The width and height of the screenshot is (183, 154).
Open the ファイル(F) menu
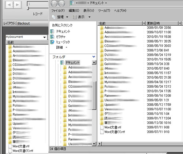pos(58,11)
